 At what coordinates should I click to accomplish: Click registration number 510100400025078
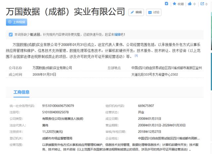[x=55, y=112]
